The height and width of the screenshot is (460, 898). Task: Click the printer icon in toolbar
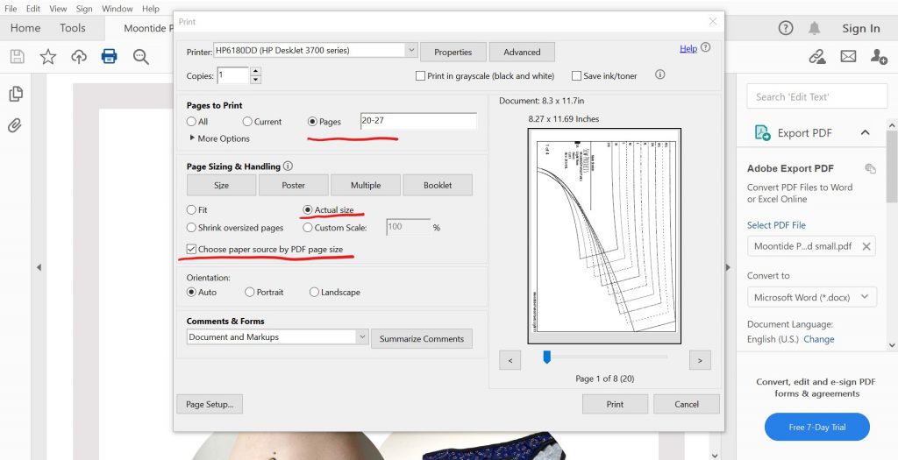[x=109, y=56]
